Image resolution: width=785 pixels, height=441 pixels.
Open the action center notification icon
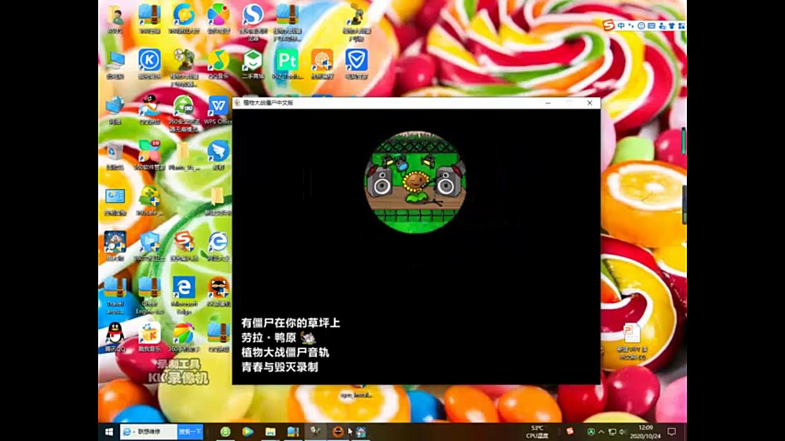(672, 432)
